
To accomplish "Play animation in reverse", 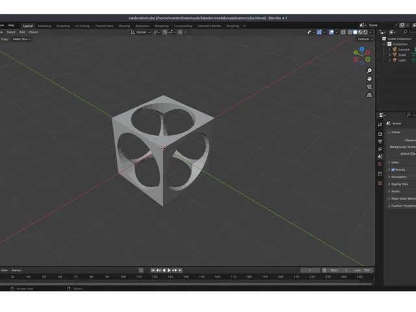I will [164, 270].
